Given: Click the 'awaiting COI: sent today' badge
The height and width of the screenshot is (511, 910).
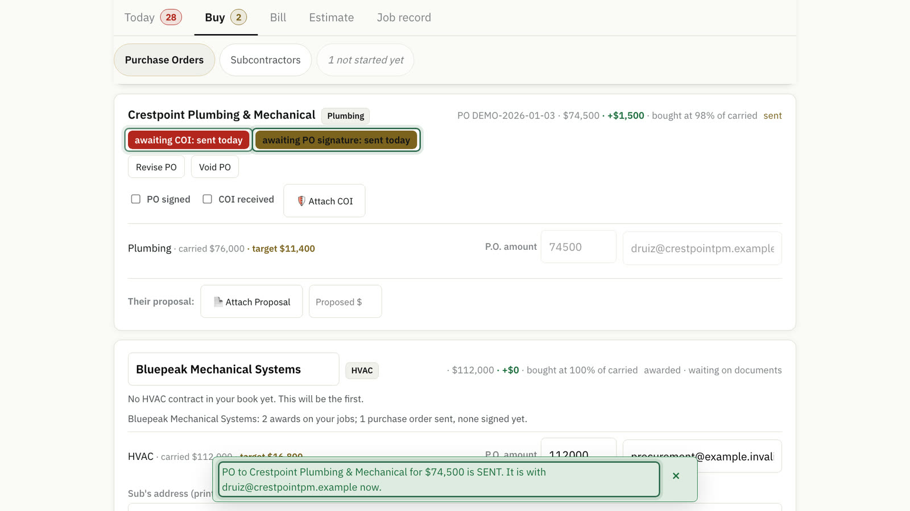Looking at the screenshot, I should [188, 140].
